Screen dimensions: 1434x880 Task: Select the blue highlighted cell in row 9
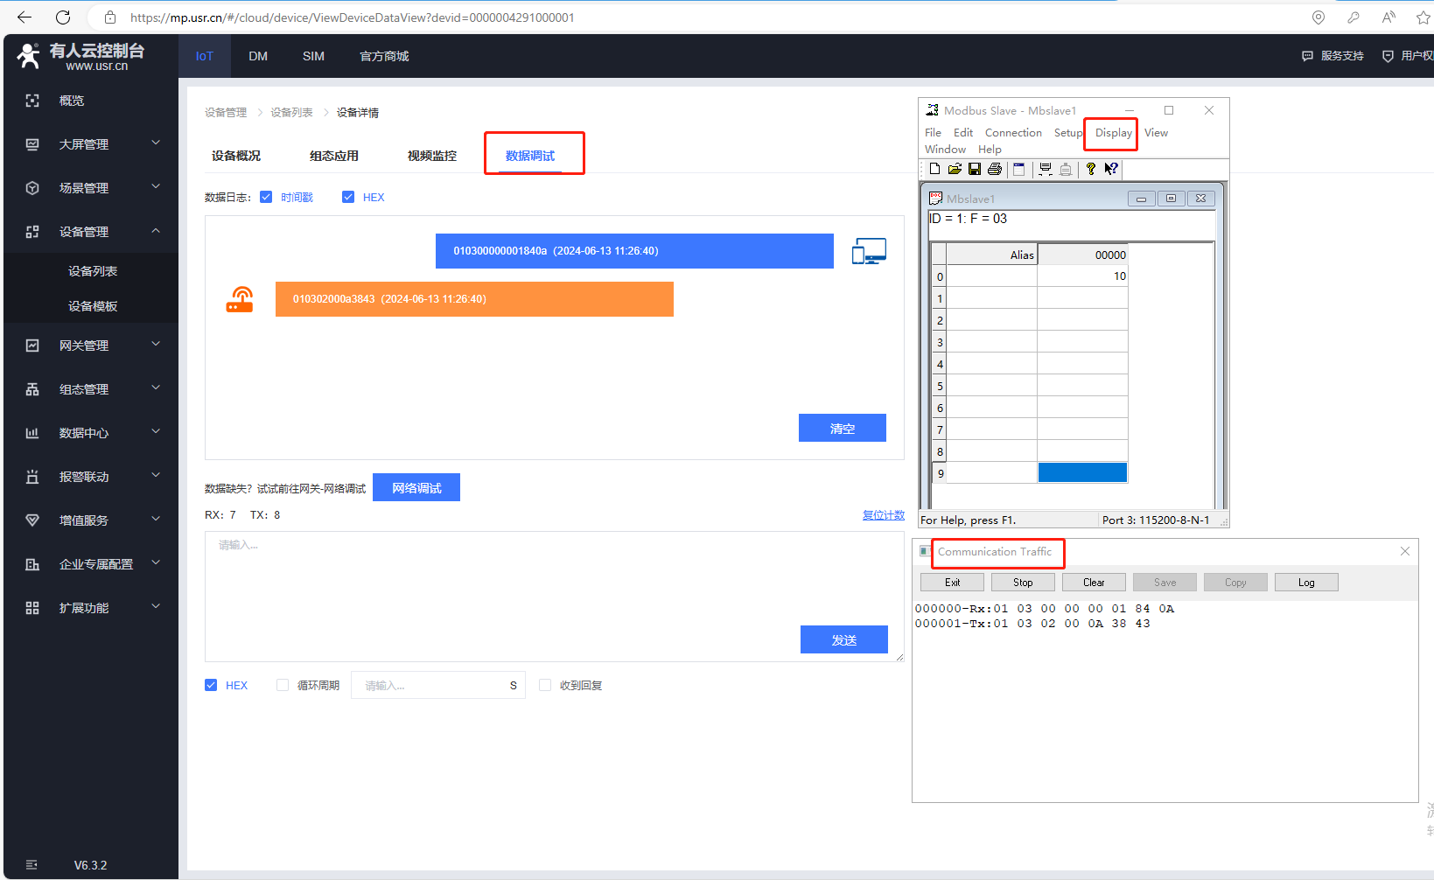[1082, 473]
